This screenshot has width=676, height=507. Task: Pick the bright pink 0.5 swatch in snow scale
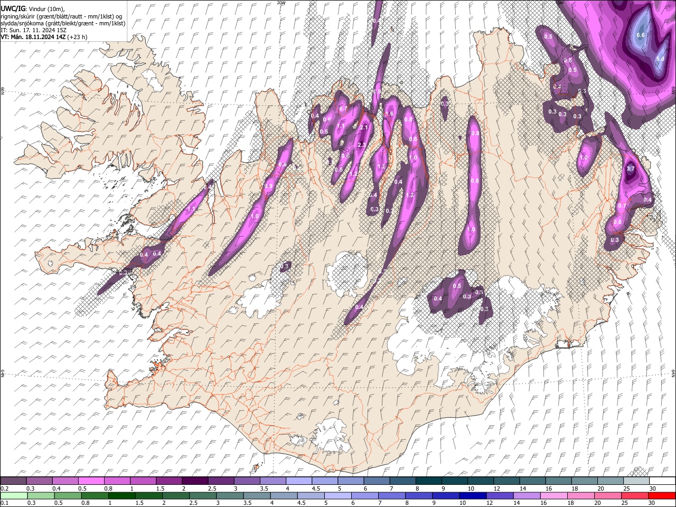tap(91, 481)
